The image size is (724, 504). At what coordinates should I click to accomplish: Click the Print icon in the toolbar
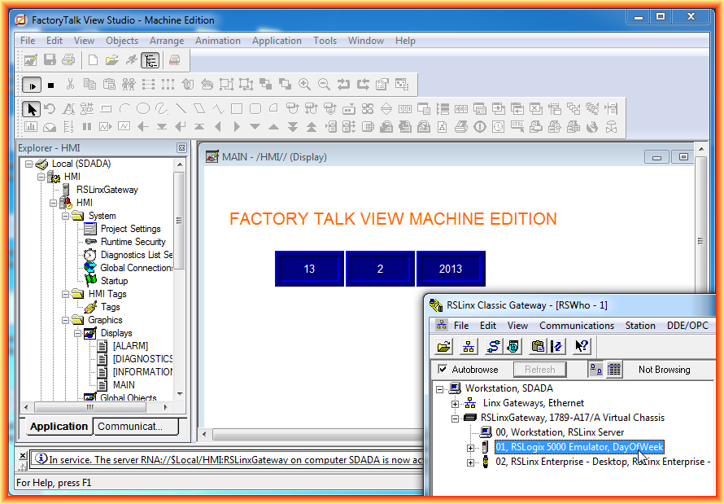tap(68, 59)
